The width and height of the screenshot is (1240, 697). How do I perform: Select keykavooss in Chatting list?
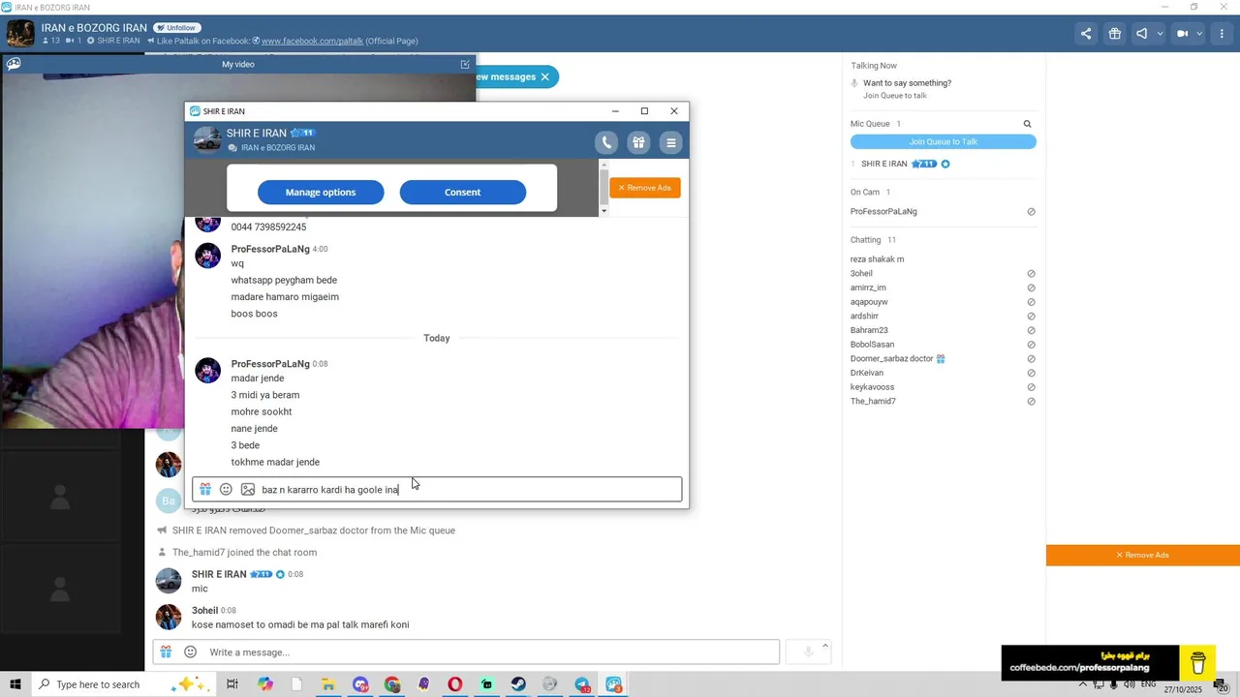coord(872,387)
